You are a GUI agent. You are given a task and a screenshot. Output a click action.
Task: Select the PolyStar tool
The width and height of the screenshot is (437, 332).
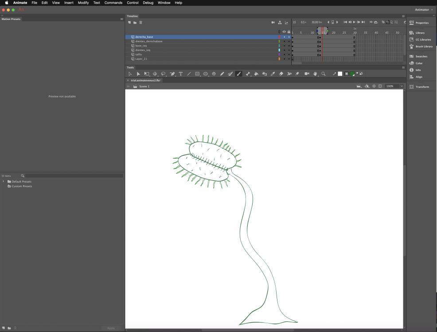click(x=214, y=74)
